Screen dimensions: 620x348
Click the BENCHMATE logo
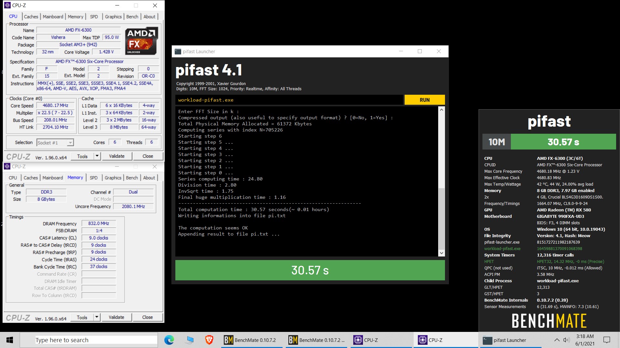(x=549, y=321)
